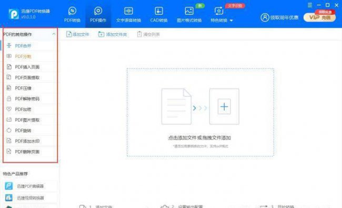Viewport: 342px width, 208px height.
Task: Click the PDF插入页面 icon
Action: 9,67
